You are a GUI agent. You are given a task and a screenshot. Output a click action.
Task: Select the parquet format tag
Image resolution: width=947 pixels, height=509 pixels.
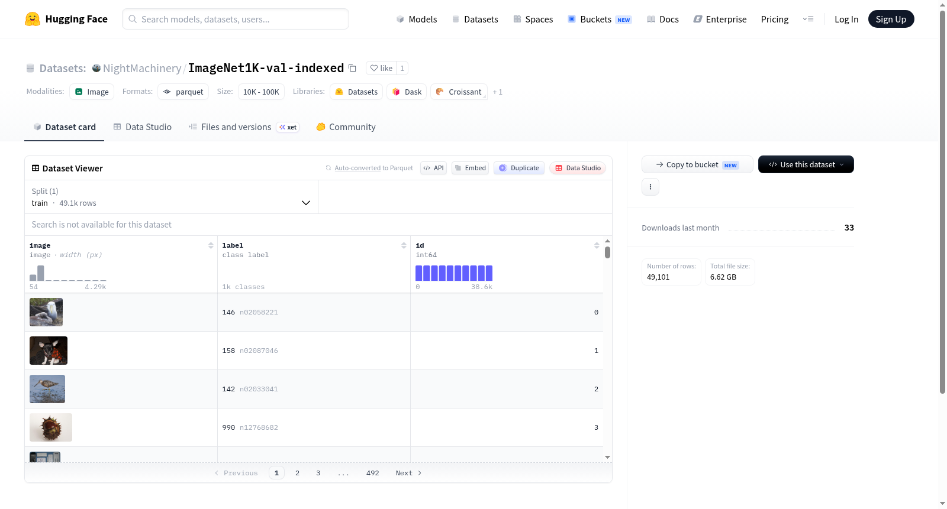pos(183,92)
